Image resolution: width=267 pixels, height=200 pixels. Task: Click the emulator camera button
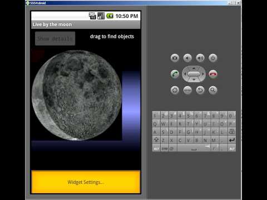coord(175,58)
